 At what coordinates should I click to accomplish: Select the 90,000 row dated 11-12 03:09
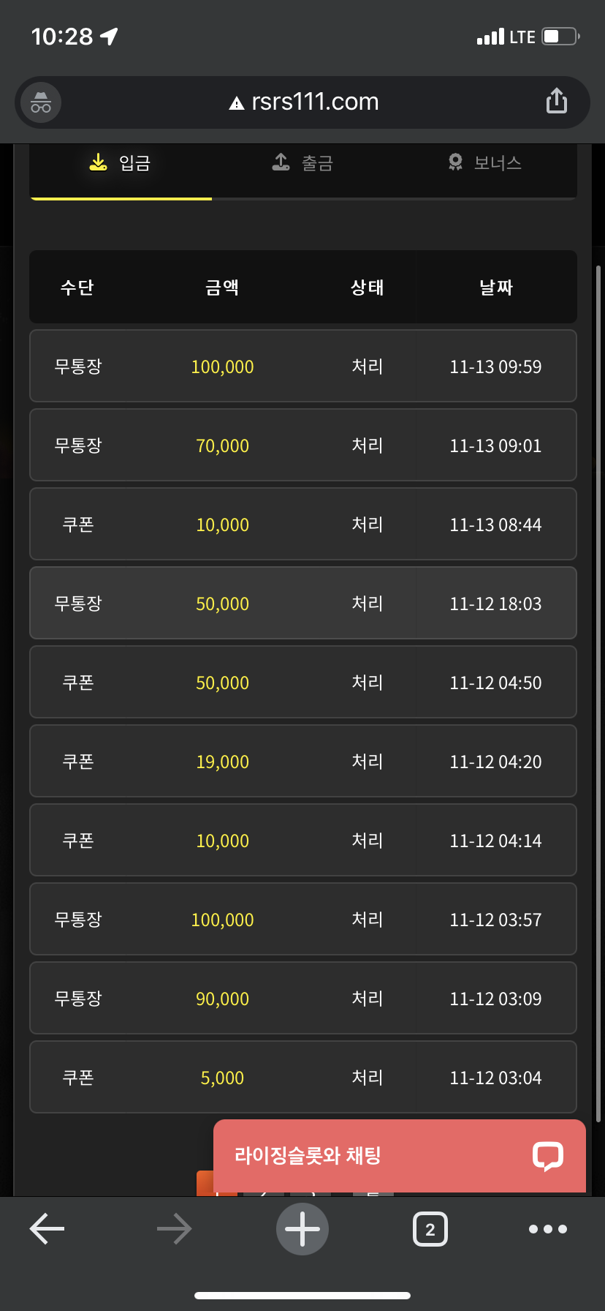tap(303, 998)
